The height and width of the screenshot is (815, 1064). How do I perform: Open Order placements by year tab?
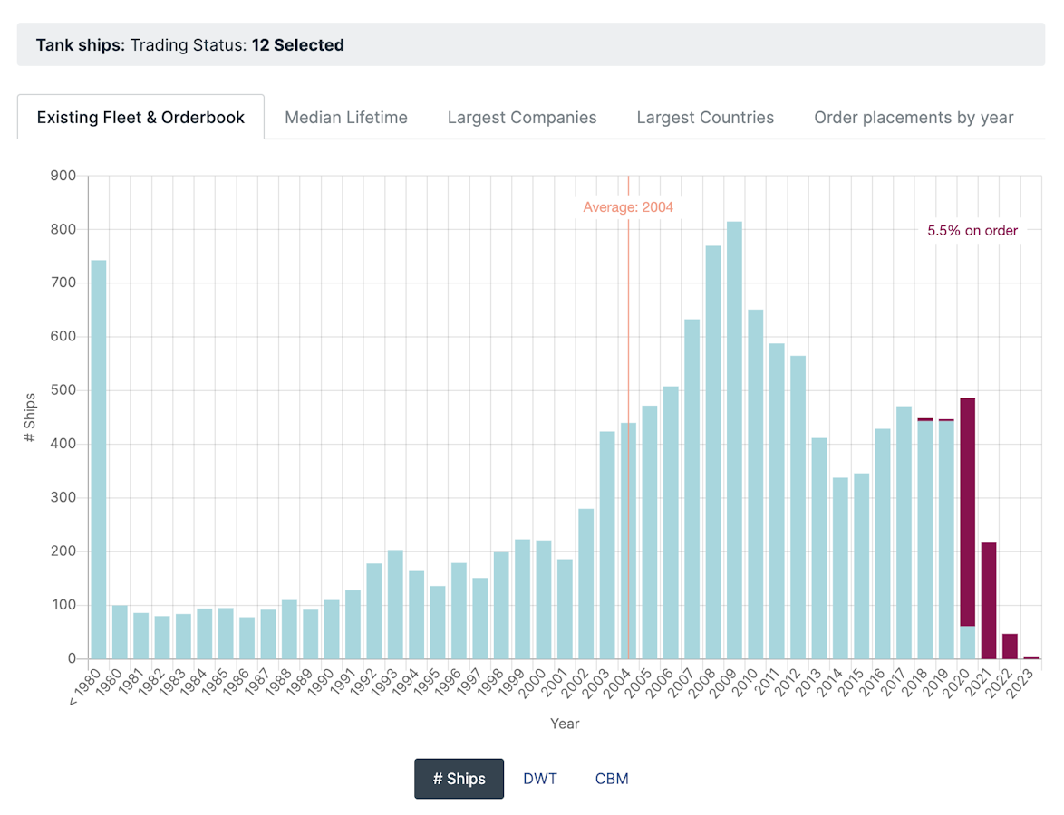coord(914,118)
